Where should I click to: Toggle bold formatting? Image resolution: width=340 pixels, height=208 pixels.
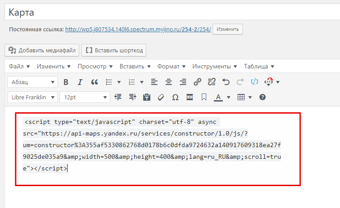point(66,82)
